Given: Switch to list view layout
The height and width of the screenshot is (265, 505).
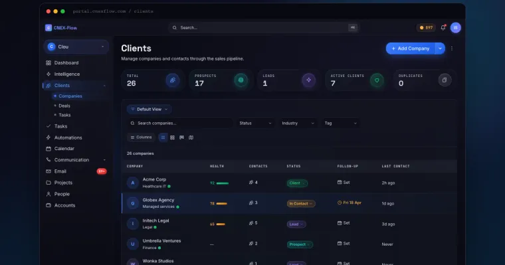Looking at the screenshot, I should pyautogui.click(x=163, y=137).
